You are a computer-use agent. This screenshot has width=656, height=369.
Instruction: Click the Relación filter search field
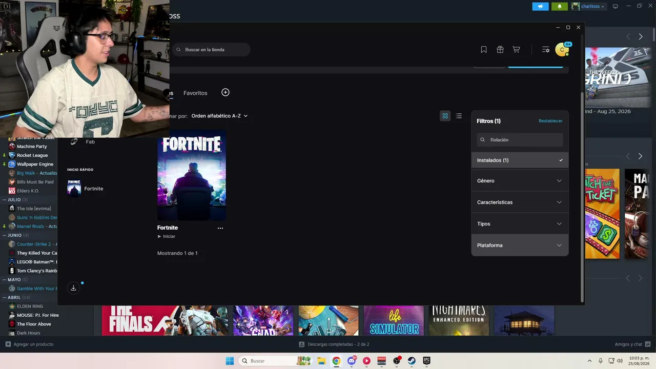[x=520, y=140]
